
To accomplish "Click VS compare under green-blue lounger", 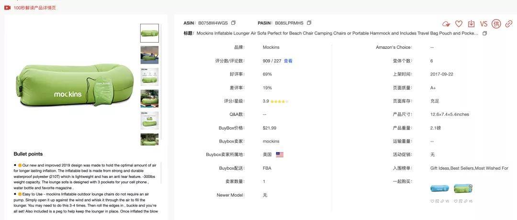I will (471, 201).
